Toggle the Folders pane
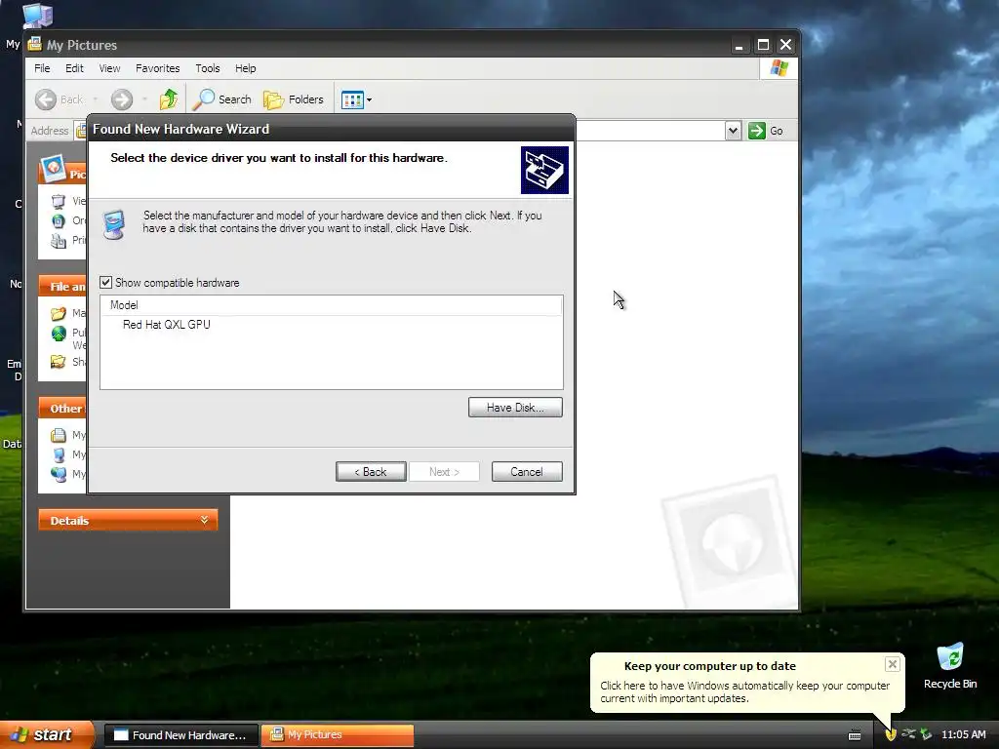Viewport: 999px width, 749px height. (x=294, y=99)
